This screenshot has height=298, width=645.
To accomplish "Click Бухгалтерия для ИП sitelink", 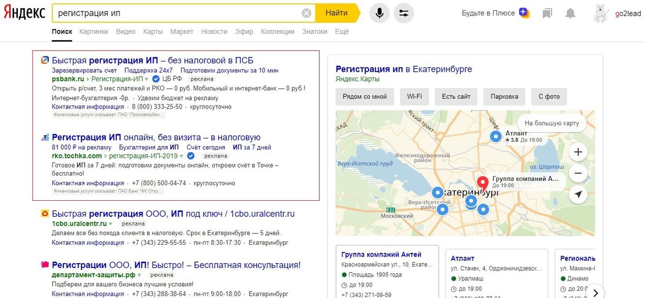I will [x=149, y=147].
